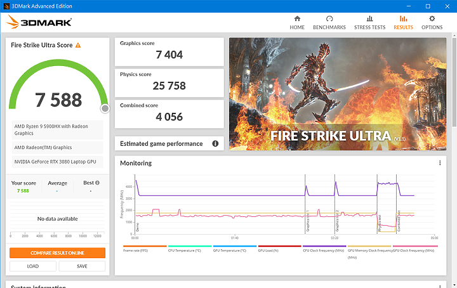Click the Combined score value 4 056
Viewport: 457px width, 288px height.
(x=169, y=117)
